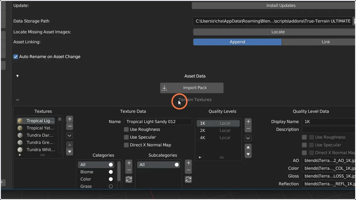The height and width of the screenshot is (200, 356).
Task: Select the 4K quality level row
Action: (x=218, y=138)
